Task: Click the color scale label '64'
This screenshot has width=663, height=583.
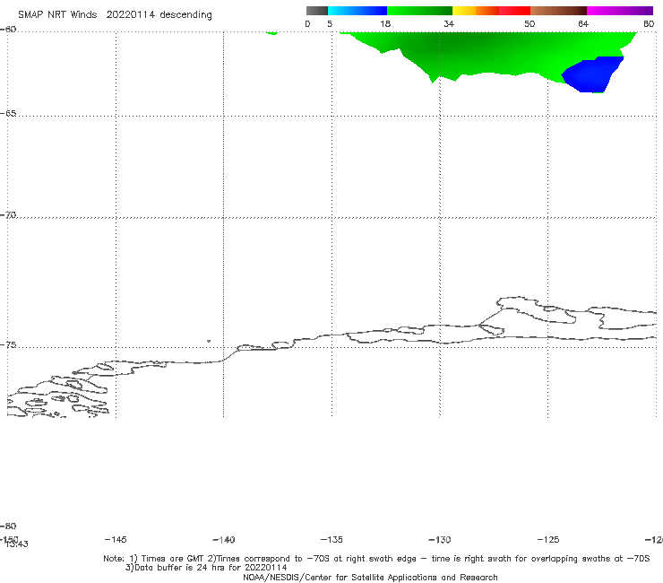Action: coord(583,23)
